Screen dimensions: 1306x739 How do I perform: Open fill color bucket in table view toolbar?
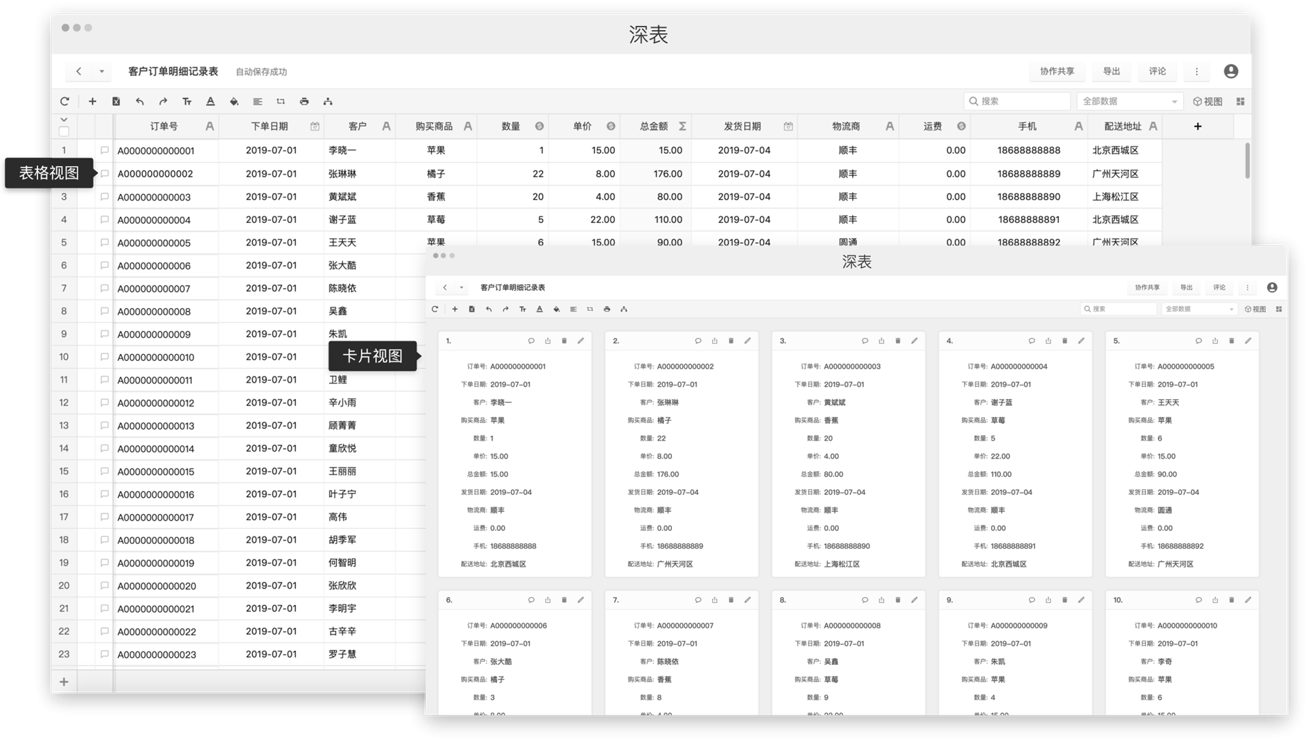click(234, 101)
